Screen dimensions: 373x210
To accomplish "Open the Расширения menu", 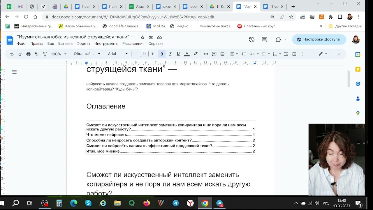I will 133,43.
